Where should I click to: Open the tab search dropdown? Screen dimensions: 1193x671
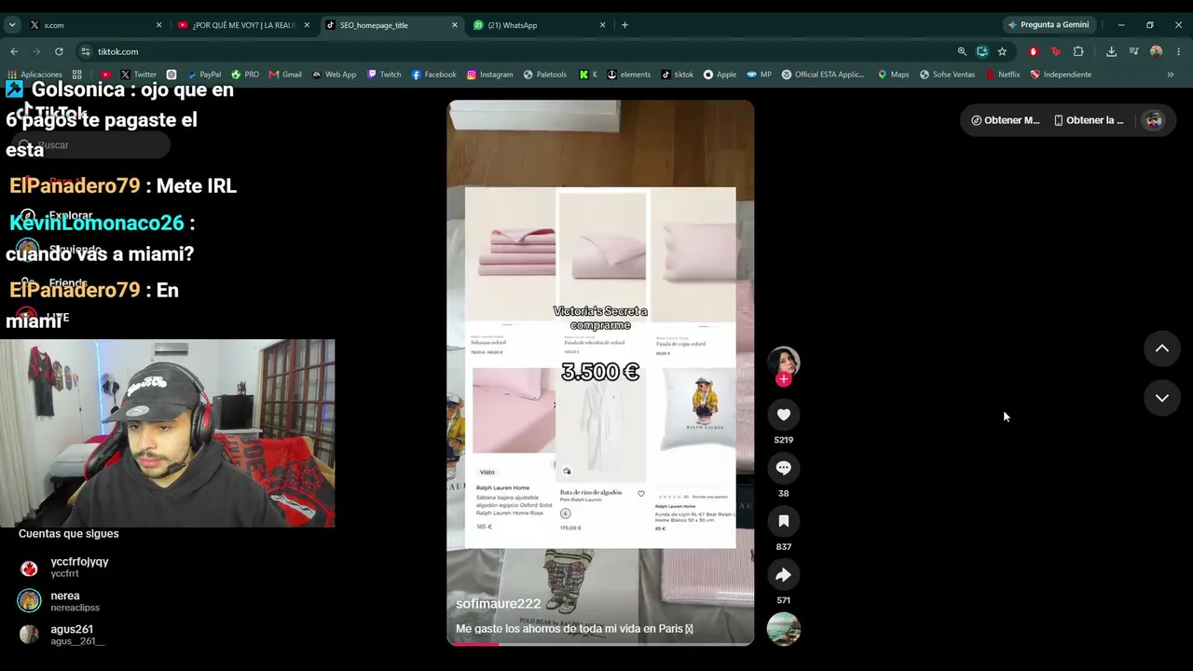[x=12, y=25]
